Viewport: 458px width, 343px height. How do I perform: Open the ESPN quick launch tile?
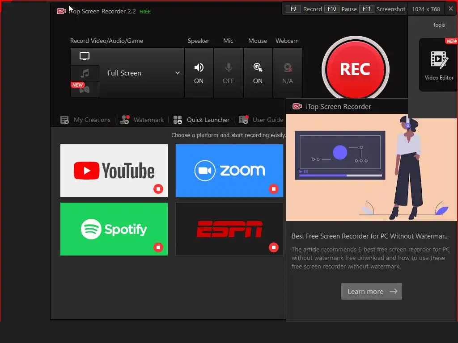[229, 229]
